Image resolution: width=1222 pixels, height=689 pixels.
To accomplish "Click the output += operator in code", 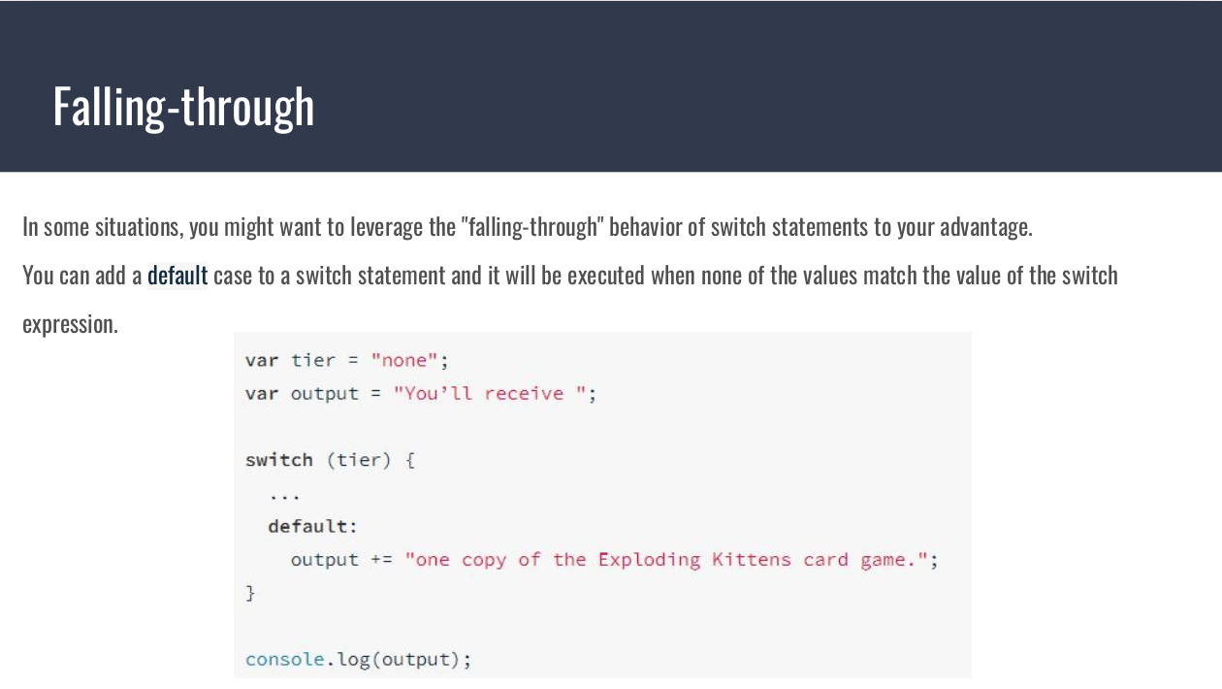I will [x=381, y=560].
